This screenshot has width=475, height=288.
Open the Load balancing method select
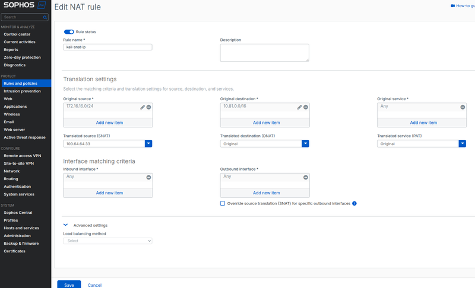pos(107,241)
